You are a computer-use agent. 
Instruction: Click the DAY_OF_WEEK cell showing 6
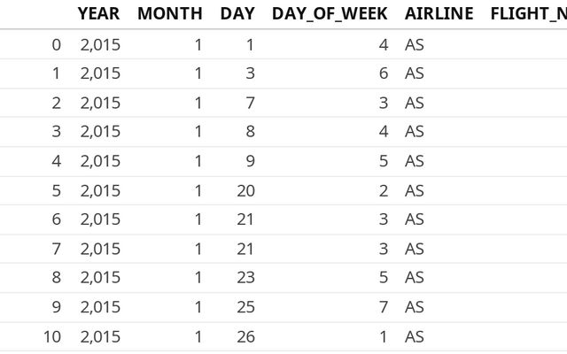(383, 73)
